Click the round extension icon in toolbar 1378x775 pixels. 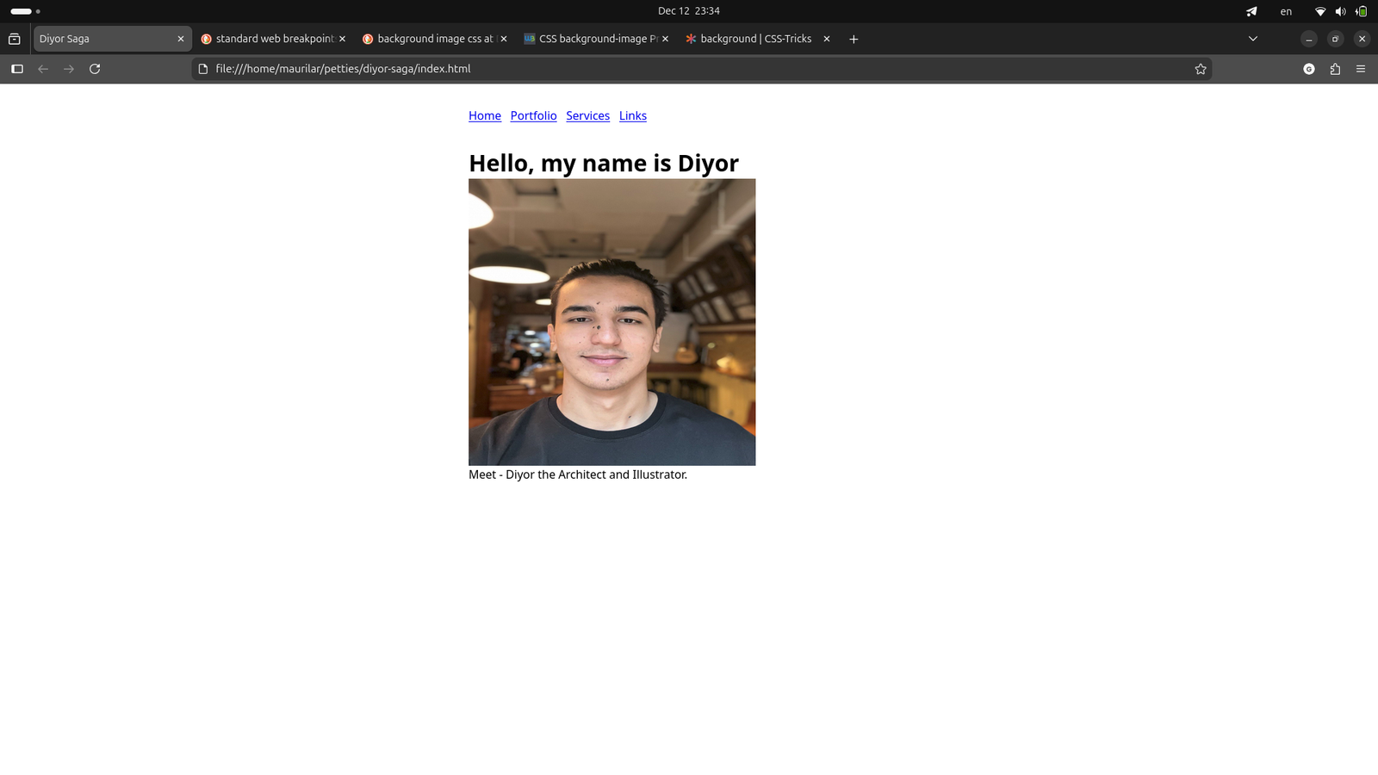[1309, 69]
